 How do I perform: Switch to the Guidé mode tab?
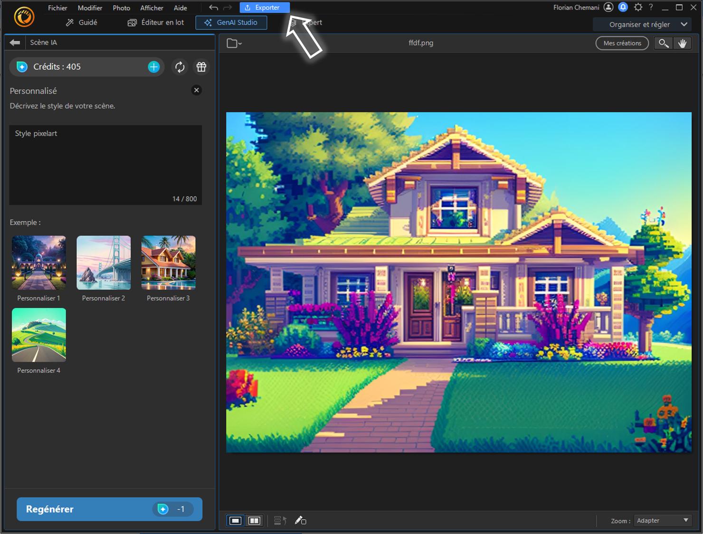coord(82,22)
